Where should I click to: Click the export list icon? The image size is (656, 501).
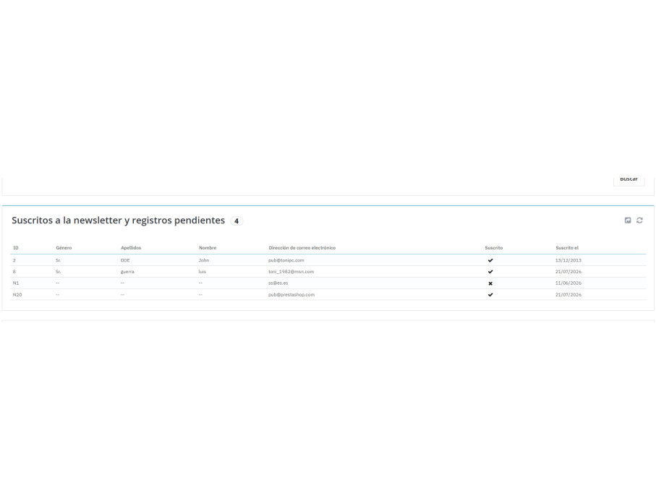(x=628, y=220)
